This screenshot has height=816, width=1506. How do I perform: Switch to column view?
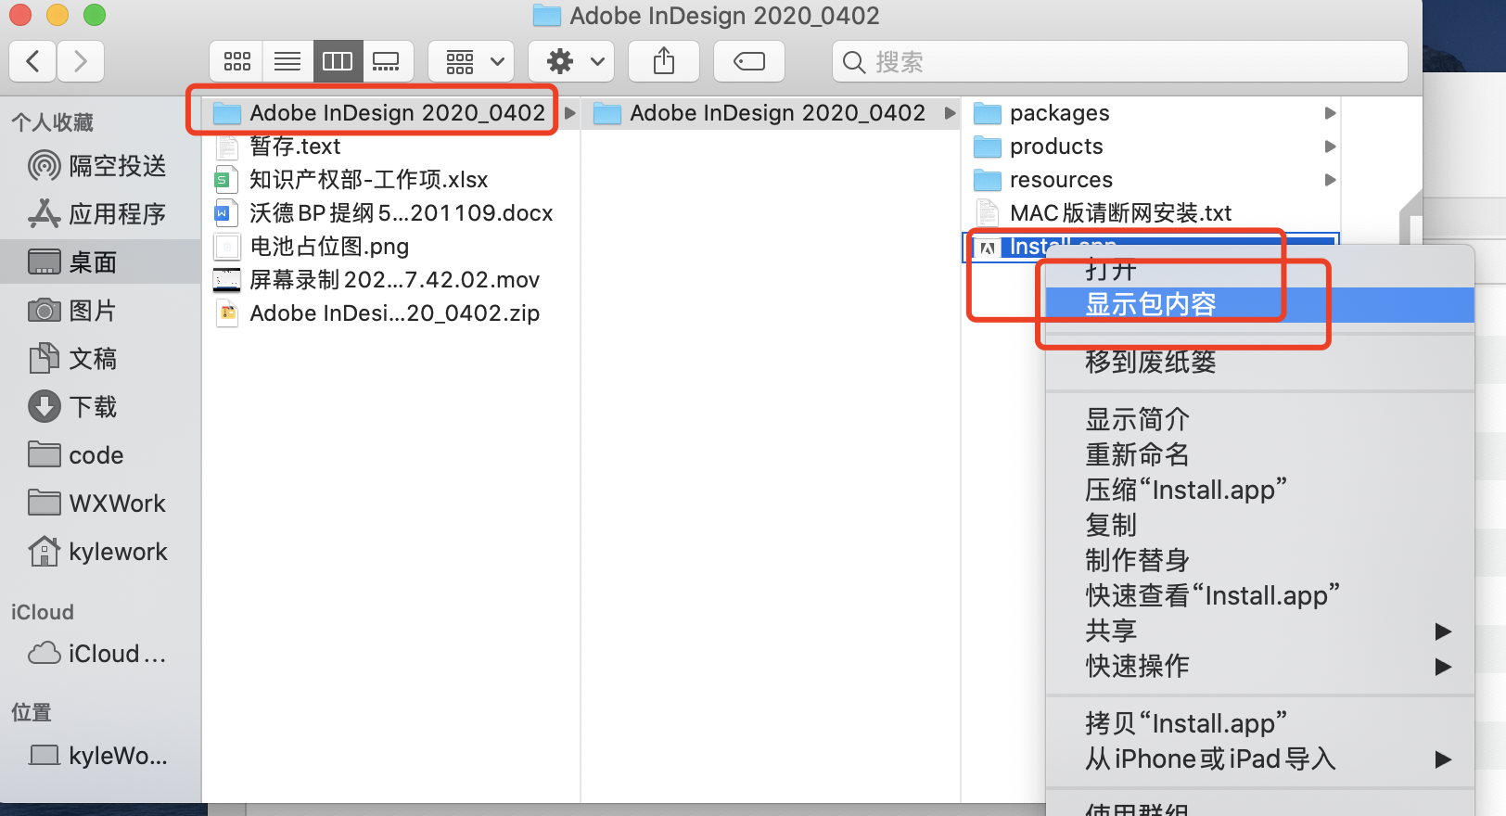338,62
